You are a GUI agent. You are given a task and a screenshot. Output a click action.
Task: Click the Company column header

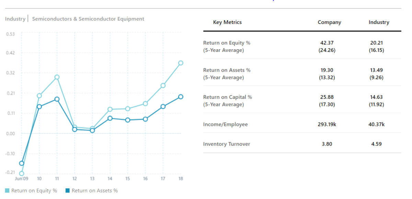point(329,22)
